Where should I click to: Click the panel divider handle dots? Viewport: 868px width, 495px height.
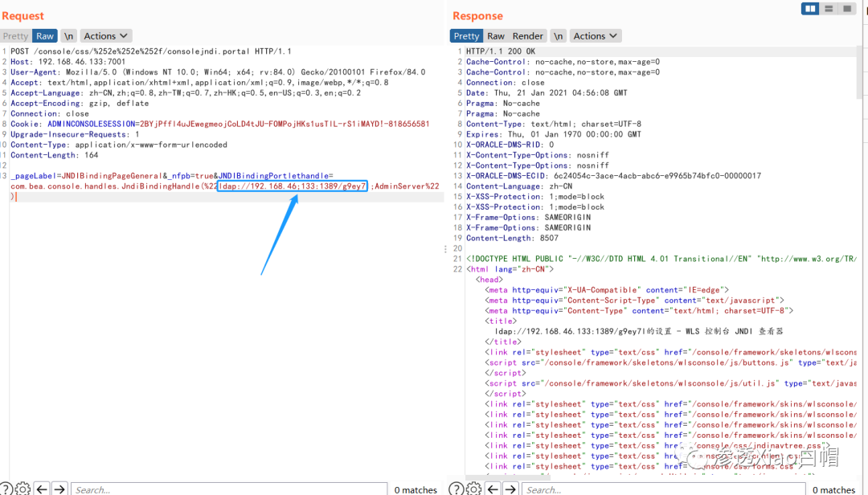[445, 249]
